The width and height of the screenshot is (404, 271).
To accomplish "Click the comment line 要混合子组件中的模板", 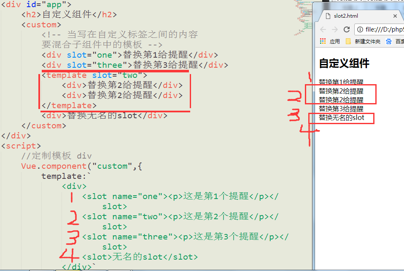I will click(102, 45).
